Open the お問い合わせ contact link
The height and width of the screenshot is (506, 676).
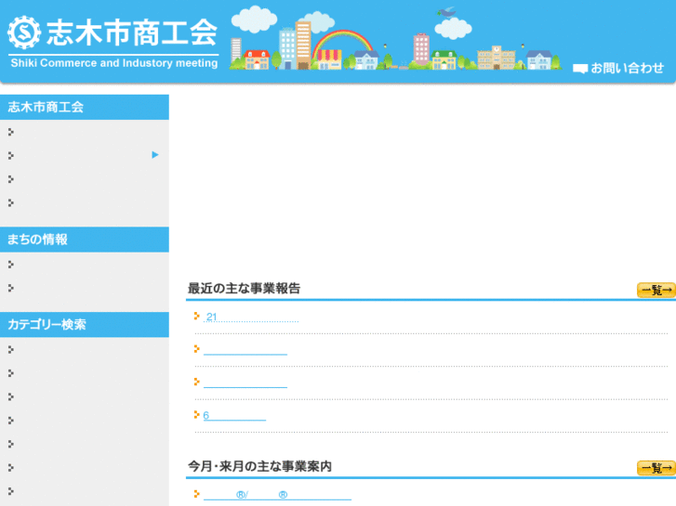(x=627, y=68)
